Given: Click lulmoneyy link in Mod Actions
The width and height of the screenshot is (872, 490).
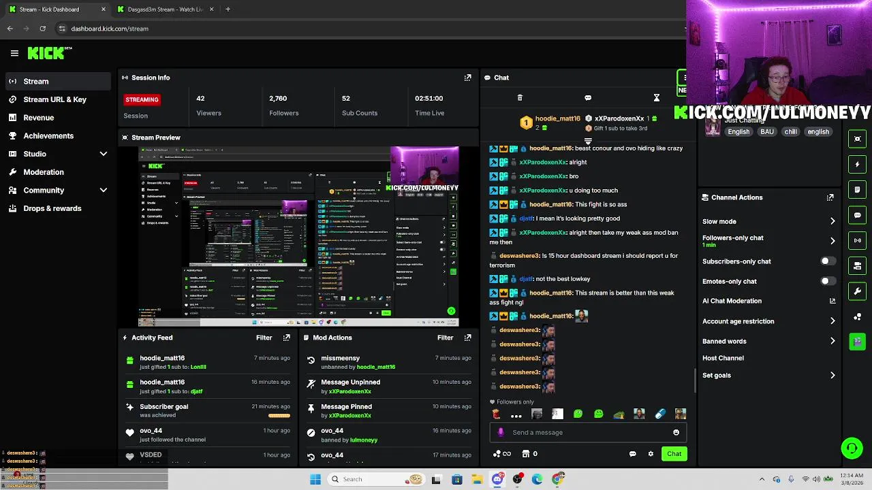Looking at the screenshot, I should 363,440.
